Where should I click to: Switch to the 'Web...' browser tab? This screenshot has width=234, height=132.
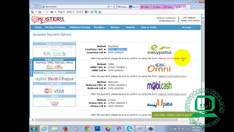[x=146, y=7]
